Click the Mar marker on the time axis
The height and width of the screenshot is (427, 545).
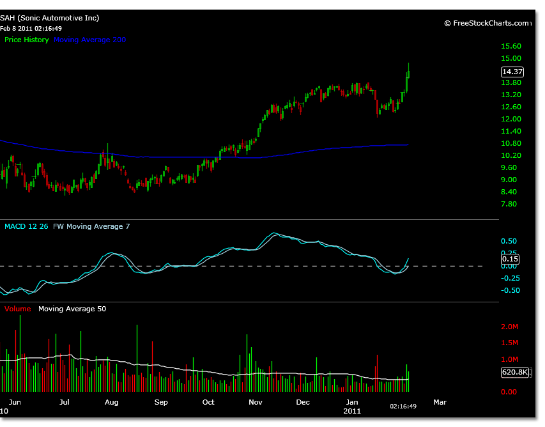[x=440, y=402]
